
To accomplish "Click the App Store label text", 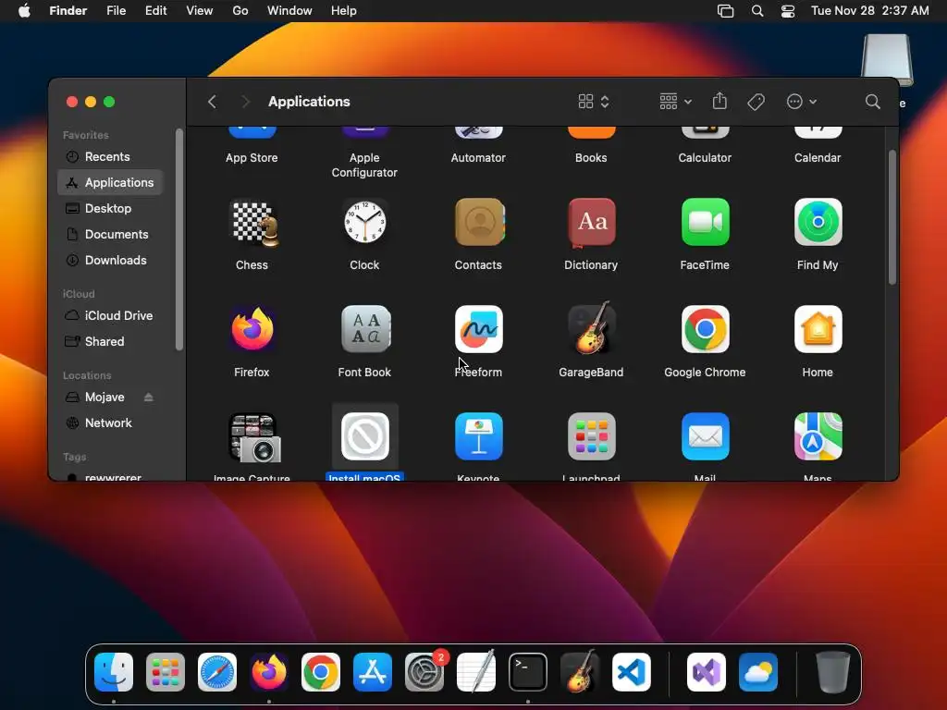I will coord(252,157).
